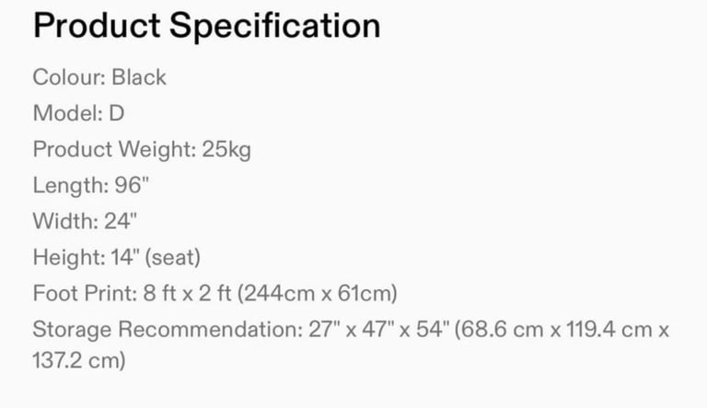The image size is (707, 408).
Task: Click the 25kg weight value
Action: click(x=226, y=149)
